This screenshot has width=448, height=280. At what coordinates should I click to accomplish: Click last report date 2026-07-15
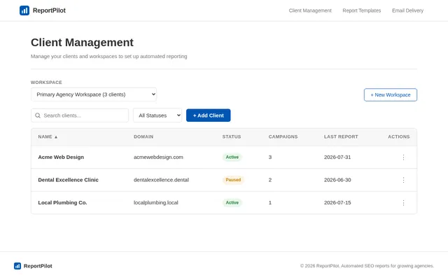[337, 202]
